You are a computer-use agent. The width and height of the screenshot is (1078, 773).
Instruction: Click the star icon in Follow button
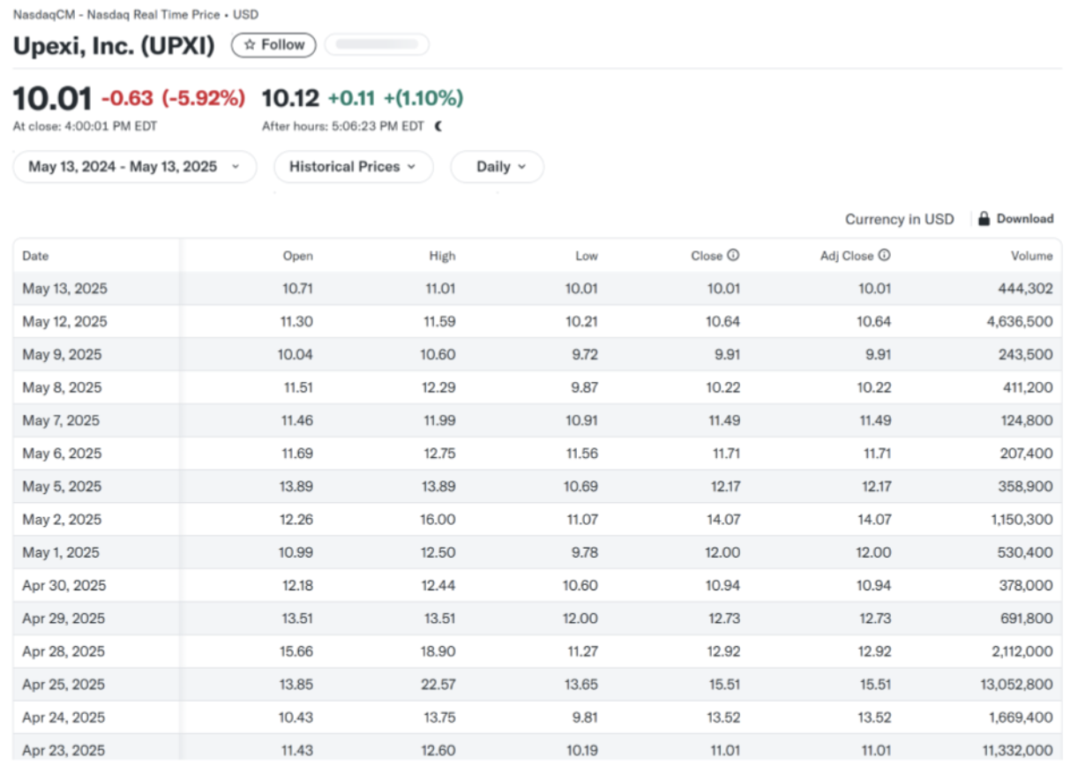(250, 45)
